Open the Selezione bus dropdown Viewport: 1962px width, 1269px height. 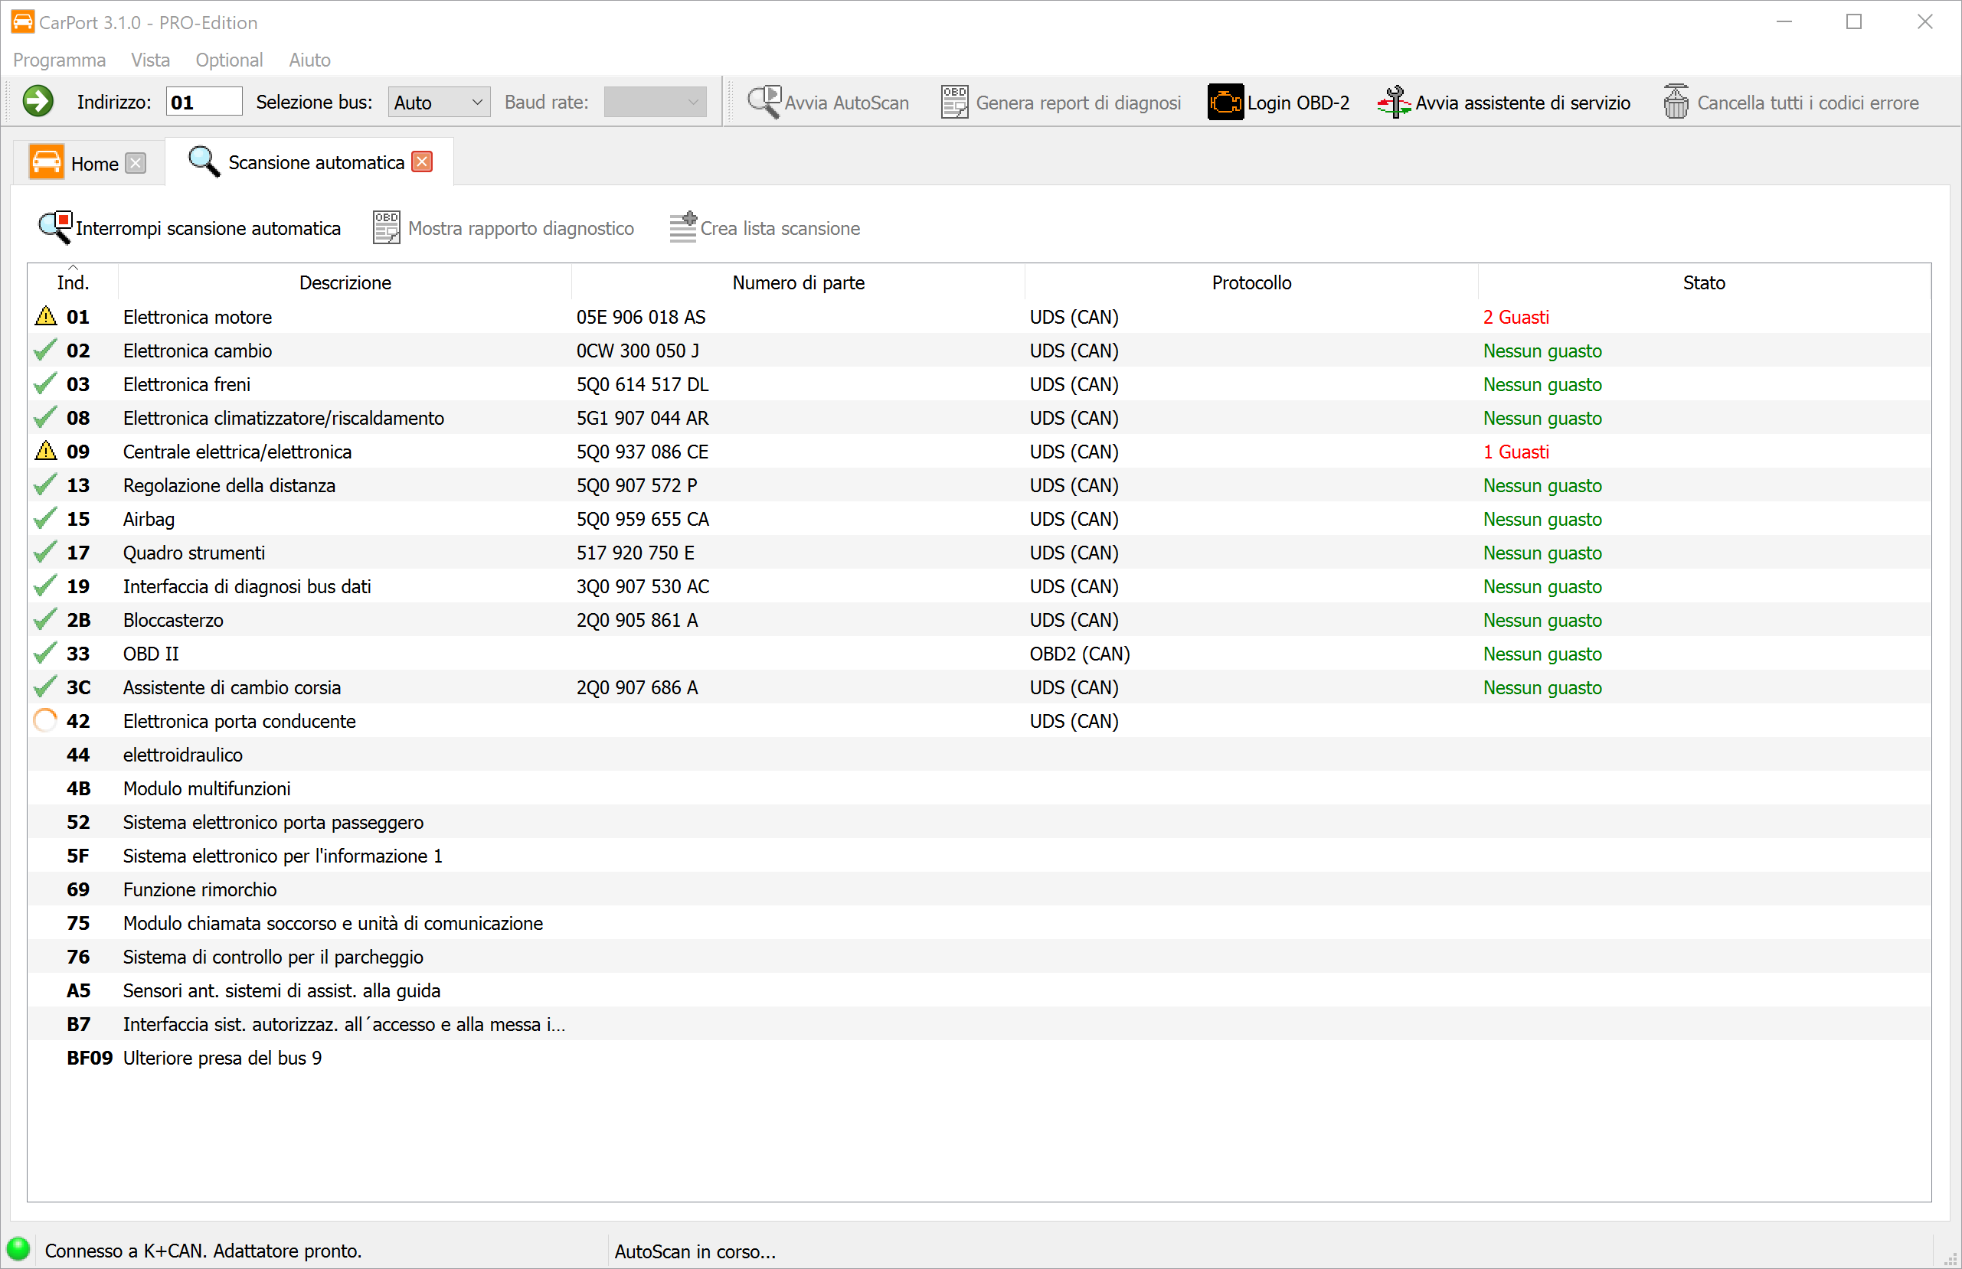point(439,103)
